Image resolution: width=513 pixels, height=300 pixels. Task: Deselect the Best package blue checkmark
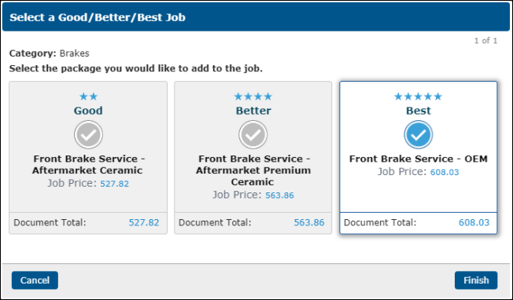click(x=418, y=134)
